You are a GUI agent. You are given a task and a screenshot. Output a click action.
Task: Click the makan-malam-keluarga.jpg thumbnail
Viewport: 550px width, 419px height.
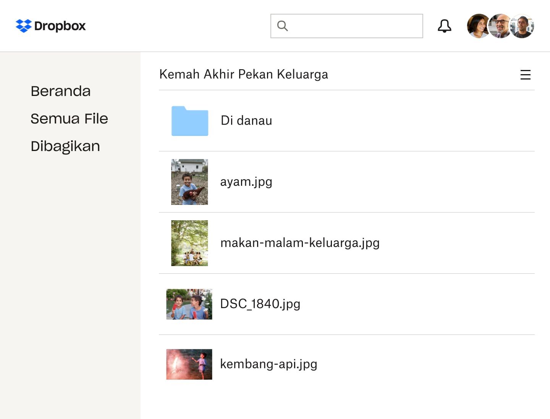pos(189,243)
